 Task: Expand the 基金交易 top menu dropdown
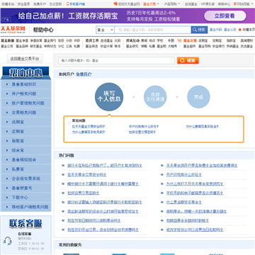[x=152, y=4]
